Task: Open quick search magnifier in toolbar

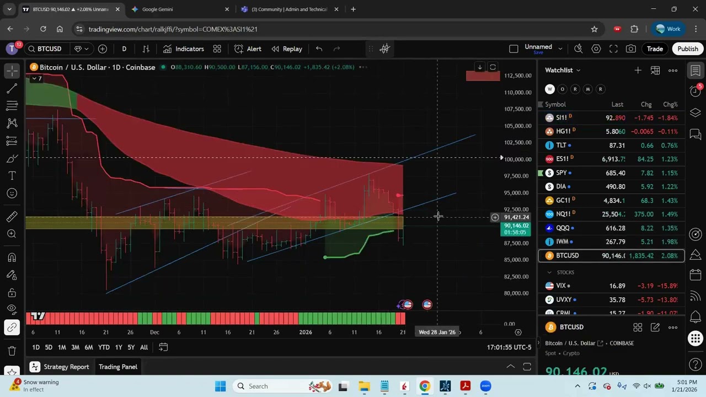Action: (578, 49)
